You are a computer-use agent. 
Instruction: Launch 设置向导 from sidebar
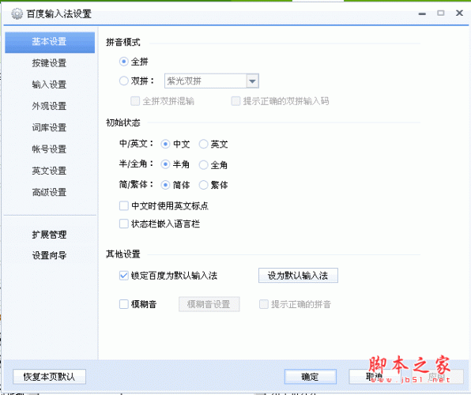click(50, 256)
